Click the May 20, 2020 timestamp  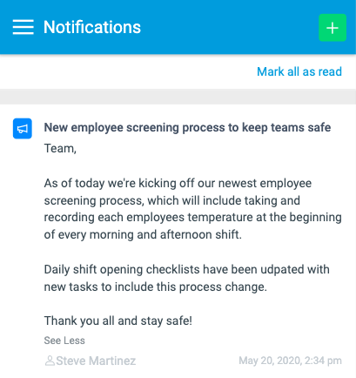coord(290,361)
